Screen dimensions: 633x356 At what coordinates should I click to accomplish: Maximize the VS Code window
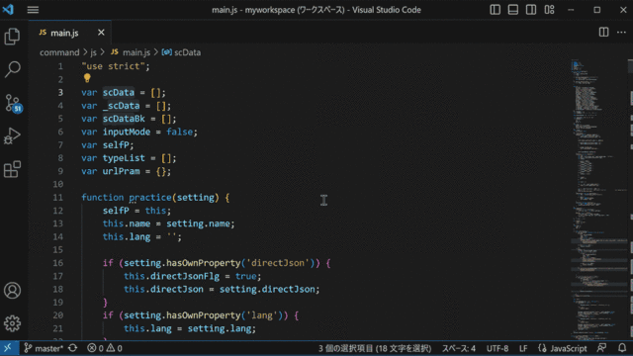click(x=597, y=10)
